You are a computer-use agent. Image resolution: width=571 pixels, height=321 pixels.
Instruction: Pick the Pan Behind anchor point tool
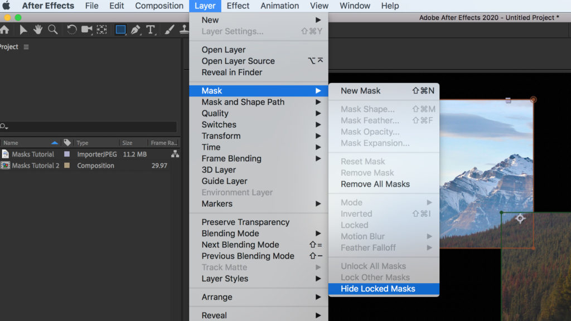[102, 30]
